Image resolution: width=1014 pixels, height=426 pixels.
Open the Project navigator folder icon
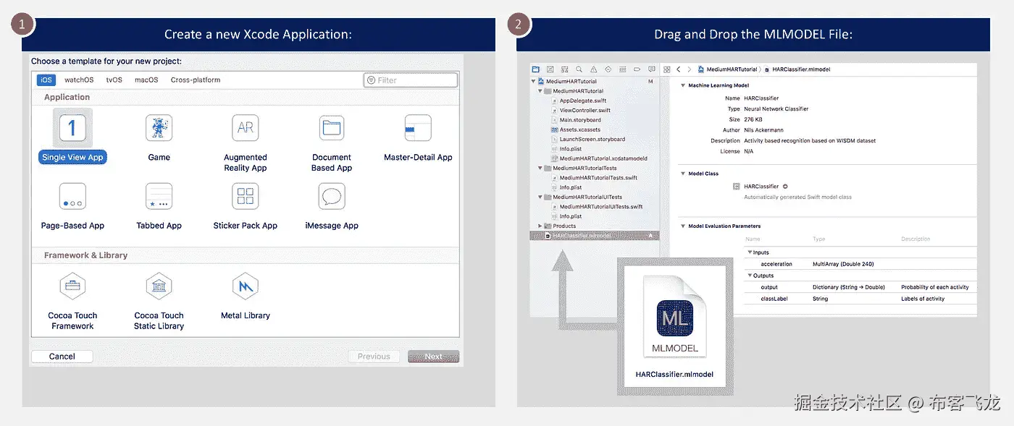pos(535,69)
